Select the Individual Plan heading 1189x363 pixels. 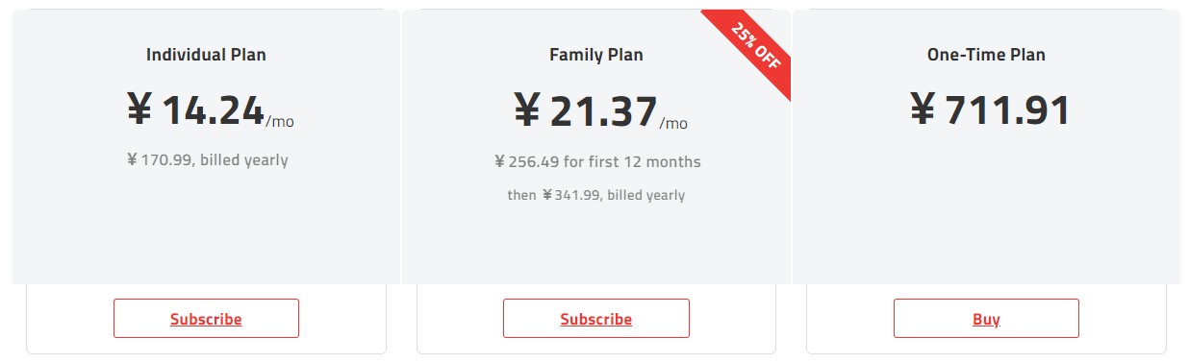[206, 55]
